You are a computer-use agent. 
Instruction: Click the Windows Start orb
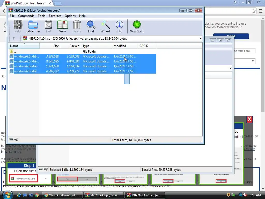[x=8, y=195]
